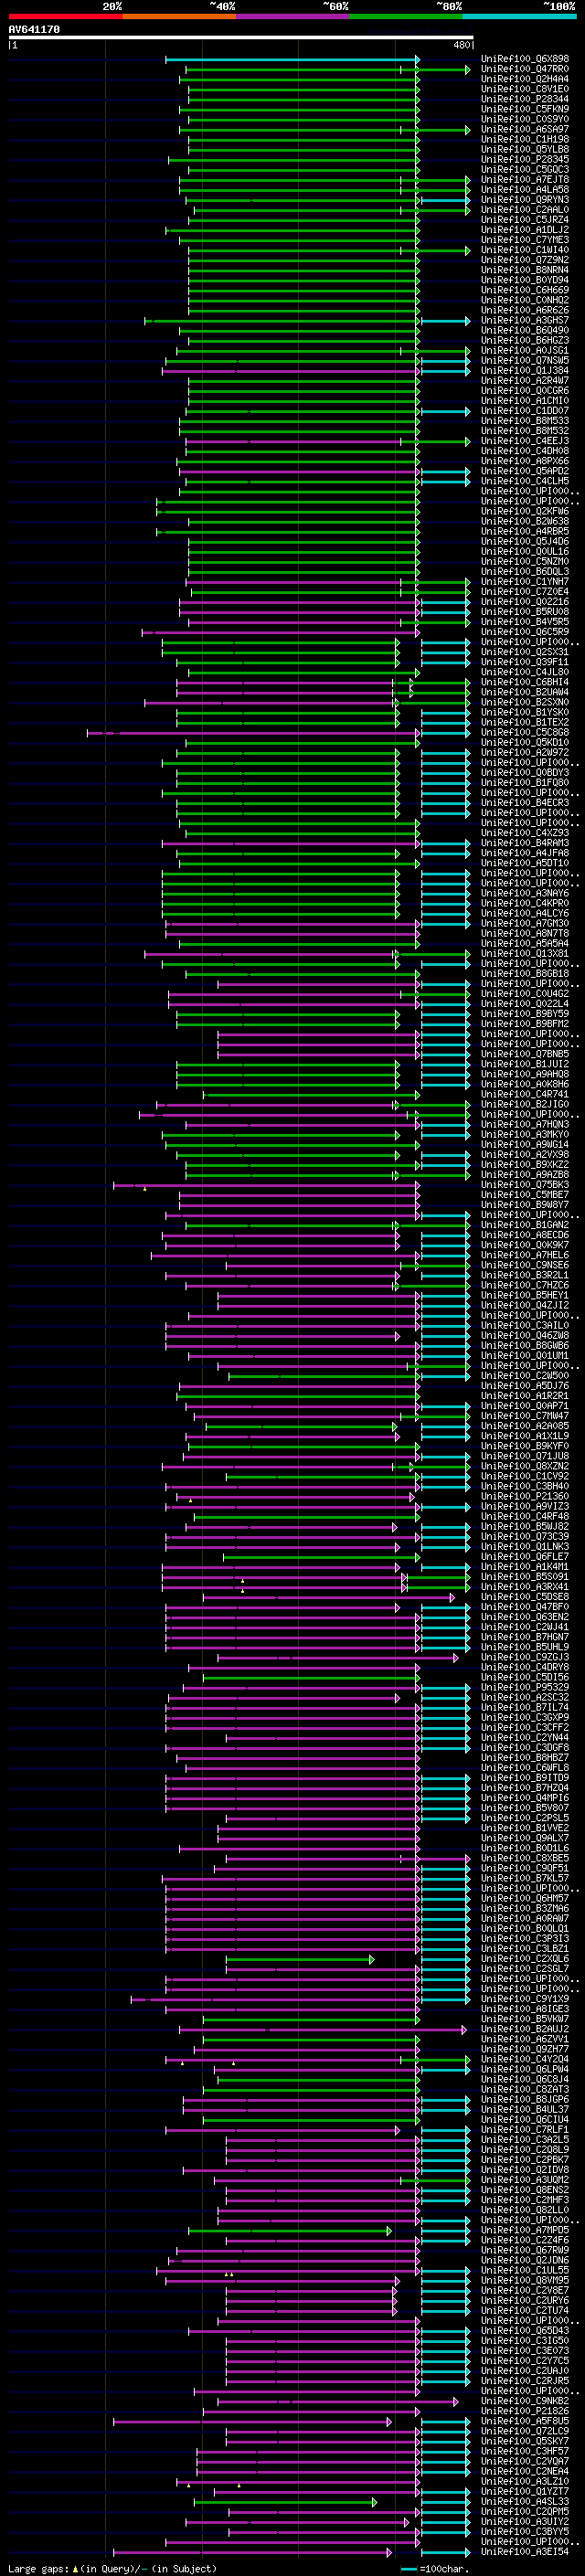Open hit UniRef100_A6SA97
This screenshot has width=585, height=2576.
point(525,129)
